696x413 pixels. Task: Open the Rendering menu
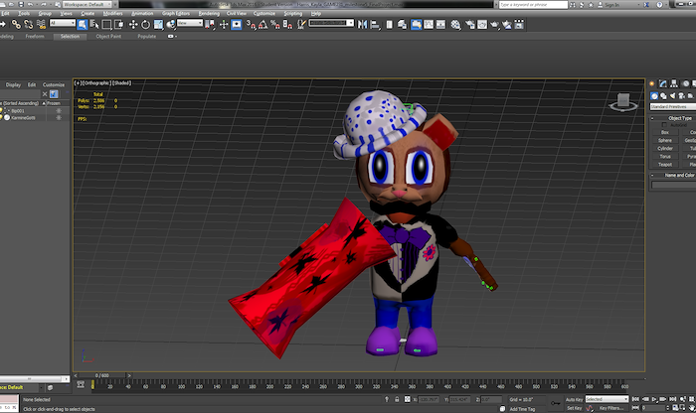point(209,13)
